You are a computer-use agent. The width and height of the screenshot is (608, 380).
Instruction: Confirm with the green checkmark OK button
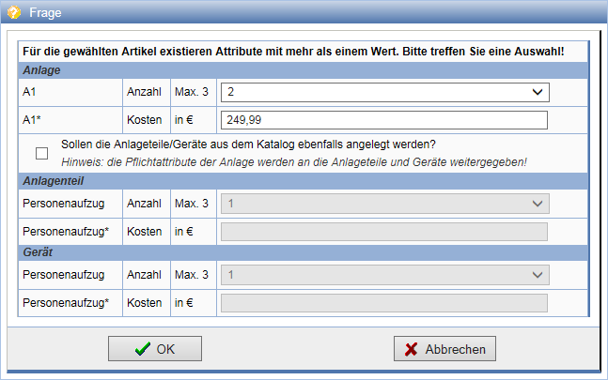[x=155, y=349]
